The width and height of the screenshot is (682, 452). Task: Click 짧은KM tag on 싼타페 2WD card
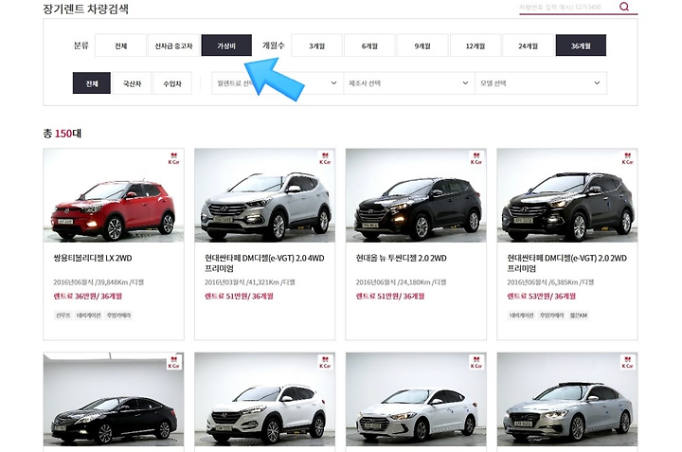[x=579, y=315]
